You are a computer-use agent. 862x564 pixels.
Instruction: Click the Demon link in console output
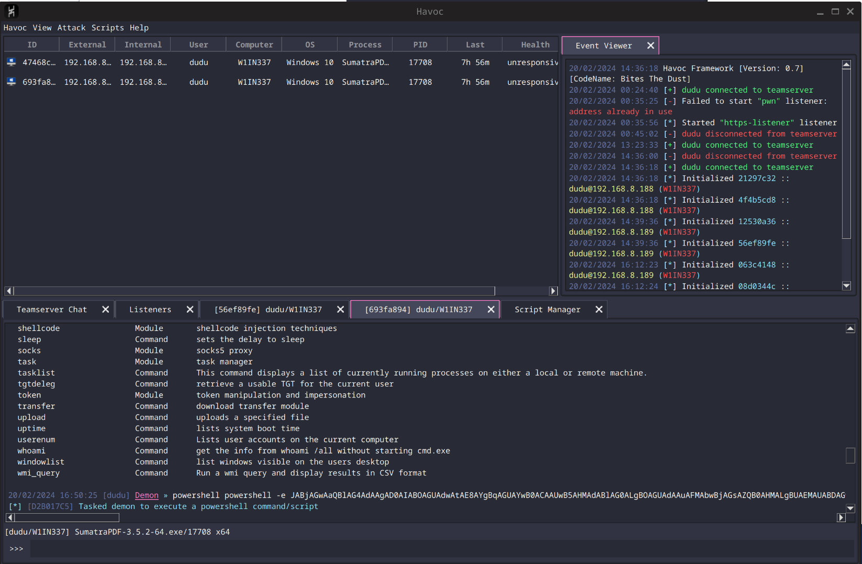tap(147, 495)
